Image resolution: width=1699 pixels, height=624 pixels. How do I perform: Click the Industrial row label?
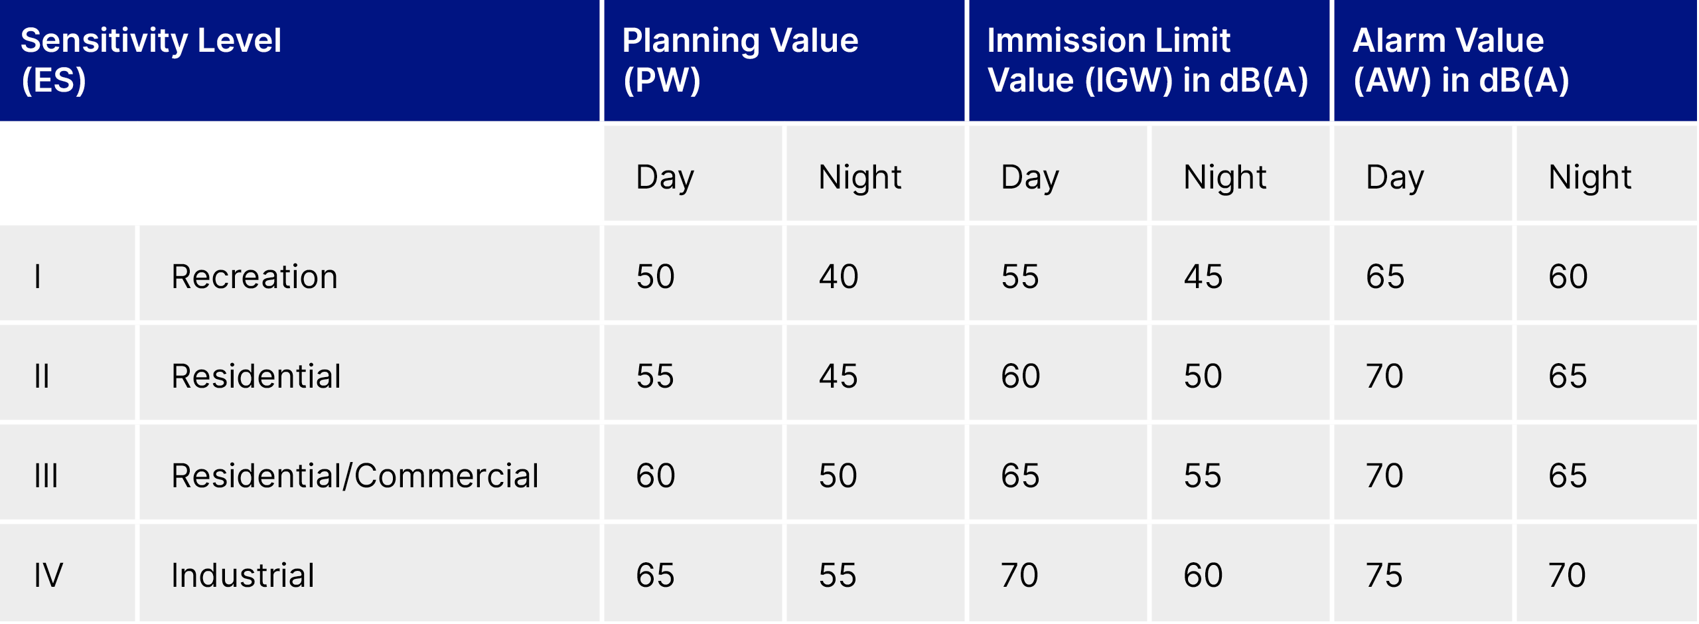point(243,575)
